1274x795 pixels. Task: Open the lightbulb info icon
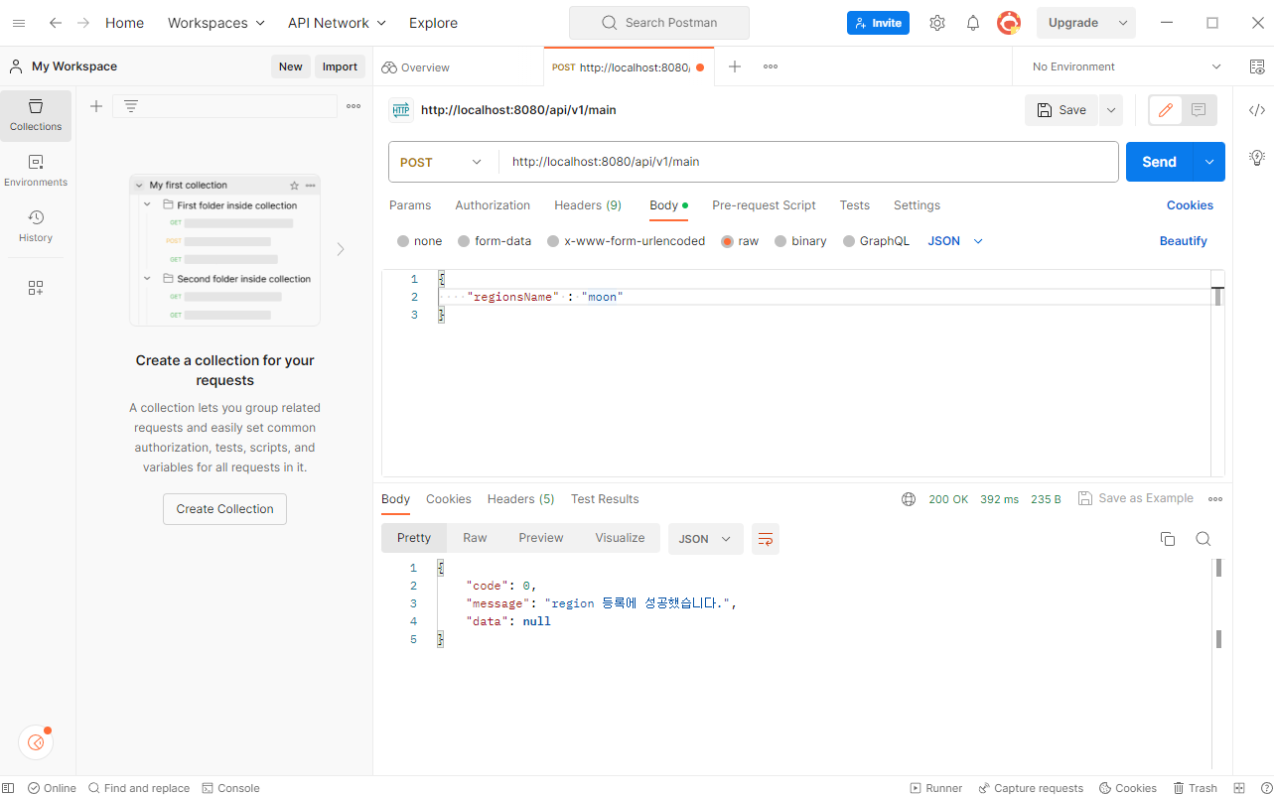[x=1256, y=157]
